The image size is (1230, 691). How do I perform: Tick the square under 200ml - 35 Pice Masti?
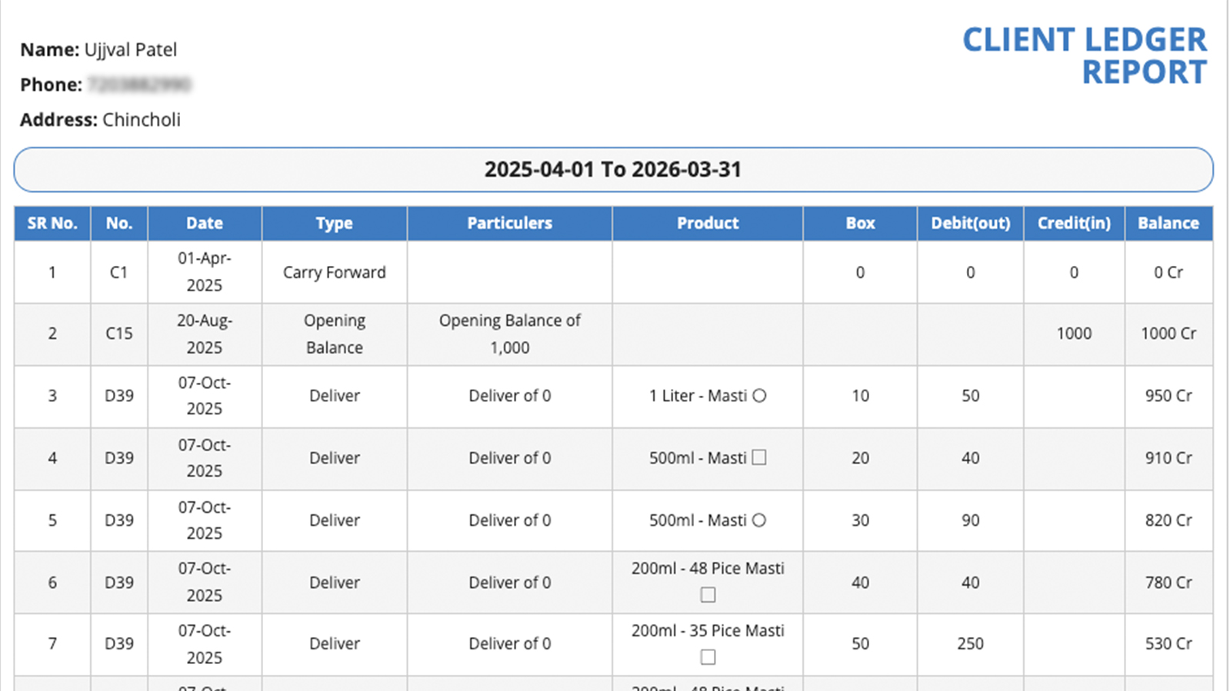[708, 657]
